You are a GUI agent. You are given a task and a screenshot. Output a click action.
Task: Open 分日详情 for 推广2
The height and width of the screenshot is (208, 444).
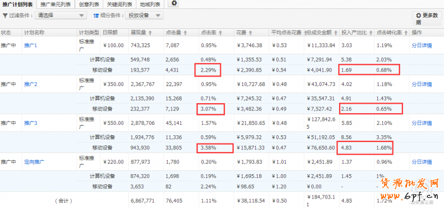(422, 84)
